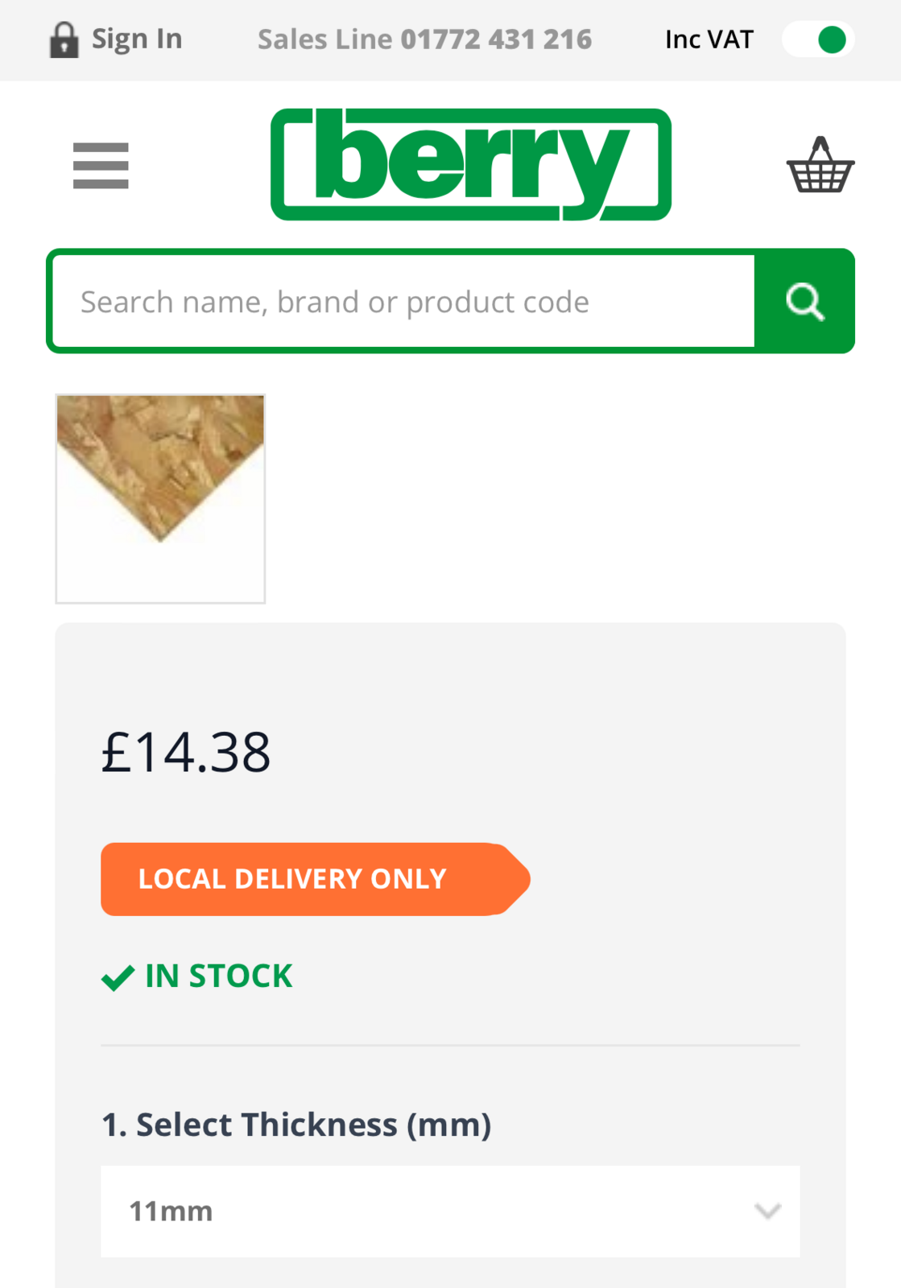Click the Inc VAT label
The width and height of the screenshot is (901, 1288).
click(709, 39)
